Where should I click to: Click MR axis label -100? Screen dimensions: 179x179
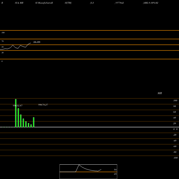tap(175, 158)
